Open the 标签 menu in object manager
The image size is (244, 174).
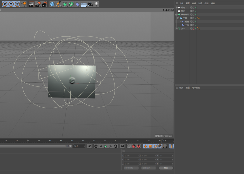point(207,3)
